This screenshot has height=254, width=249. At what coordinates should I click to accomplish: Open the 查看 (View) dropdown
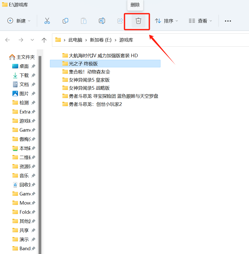pyautogui.click(x=201, y=21)
